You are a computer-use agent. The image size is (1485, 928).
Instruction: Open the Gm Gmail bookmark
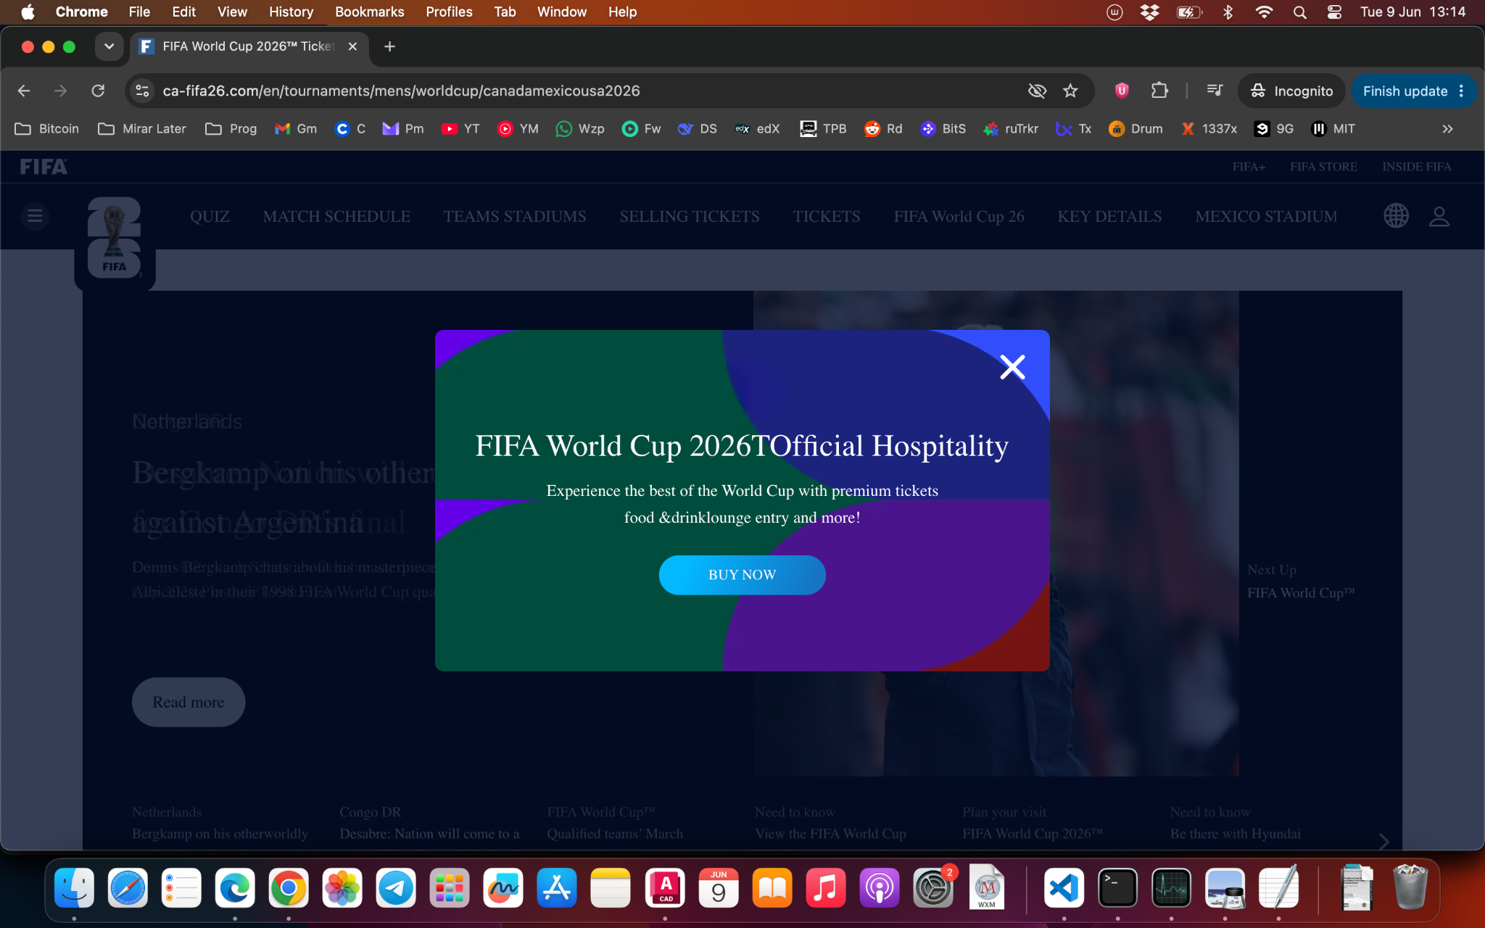[x=296, y=129]
